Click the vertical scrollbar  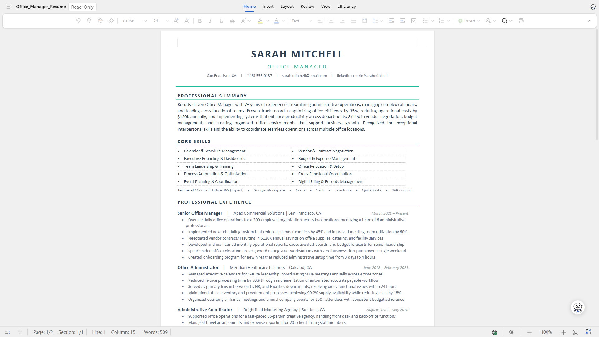[597, 84]
